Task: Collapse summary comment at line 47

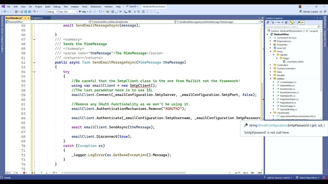Action: tap(34, 39)
